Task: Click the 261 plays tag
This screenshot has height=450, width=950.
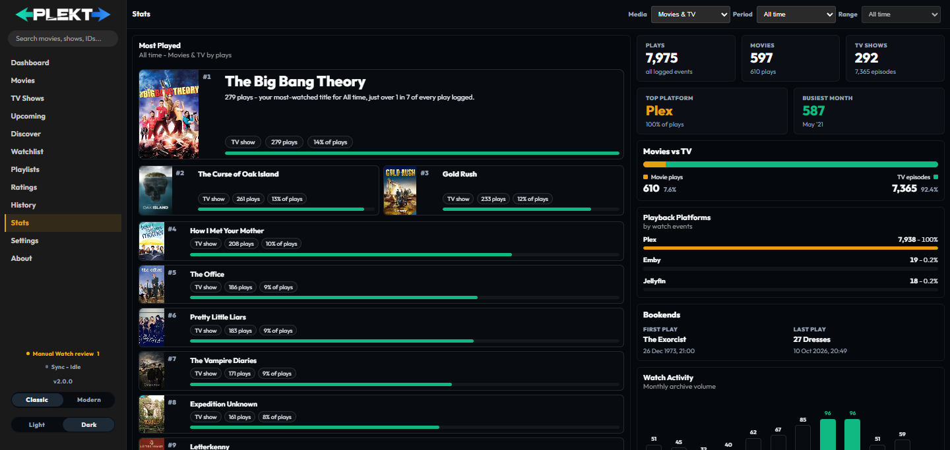Action: (x=249, y=199)
